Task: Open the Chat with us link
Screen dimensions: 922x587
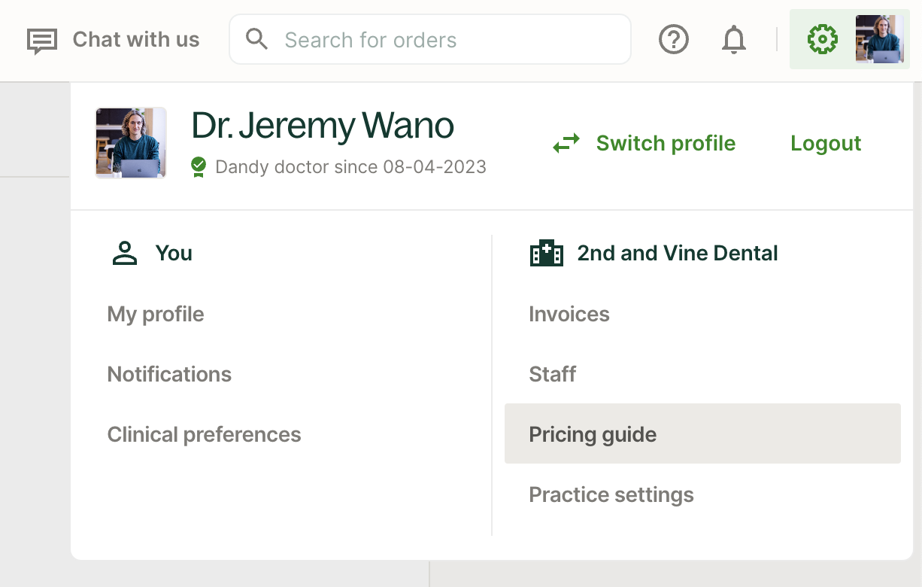Action: 135,40
